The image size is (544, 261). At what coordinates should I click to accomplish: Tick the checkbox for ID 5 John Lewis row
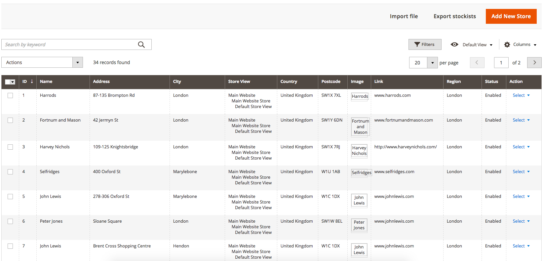[10, 197]
